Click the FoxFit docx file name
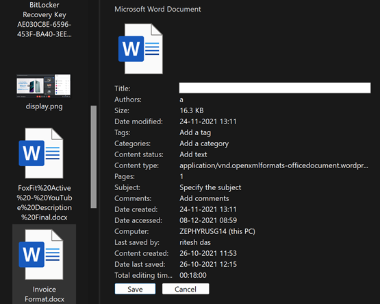380x304 pixels. click(x=45, y=202)
